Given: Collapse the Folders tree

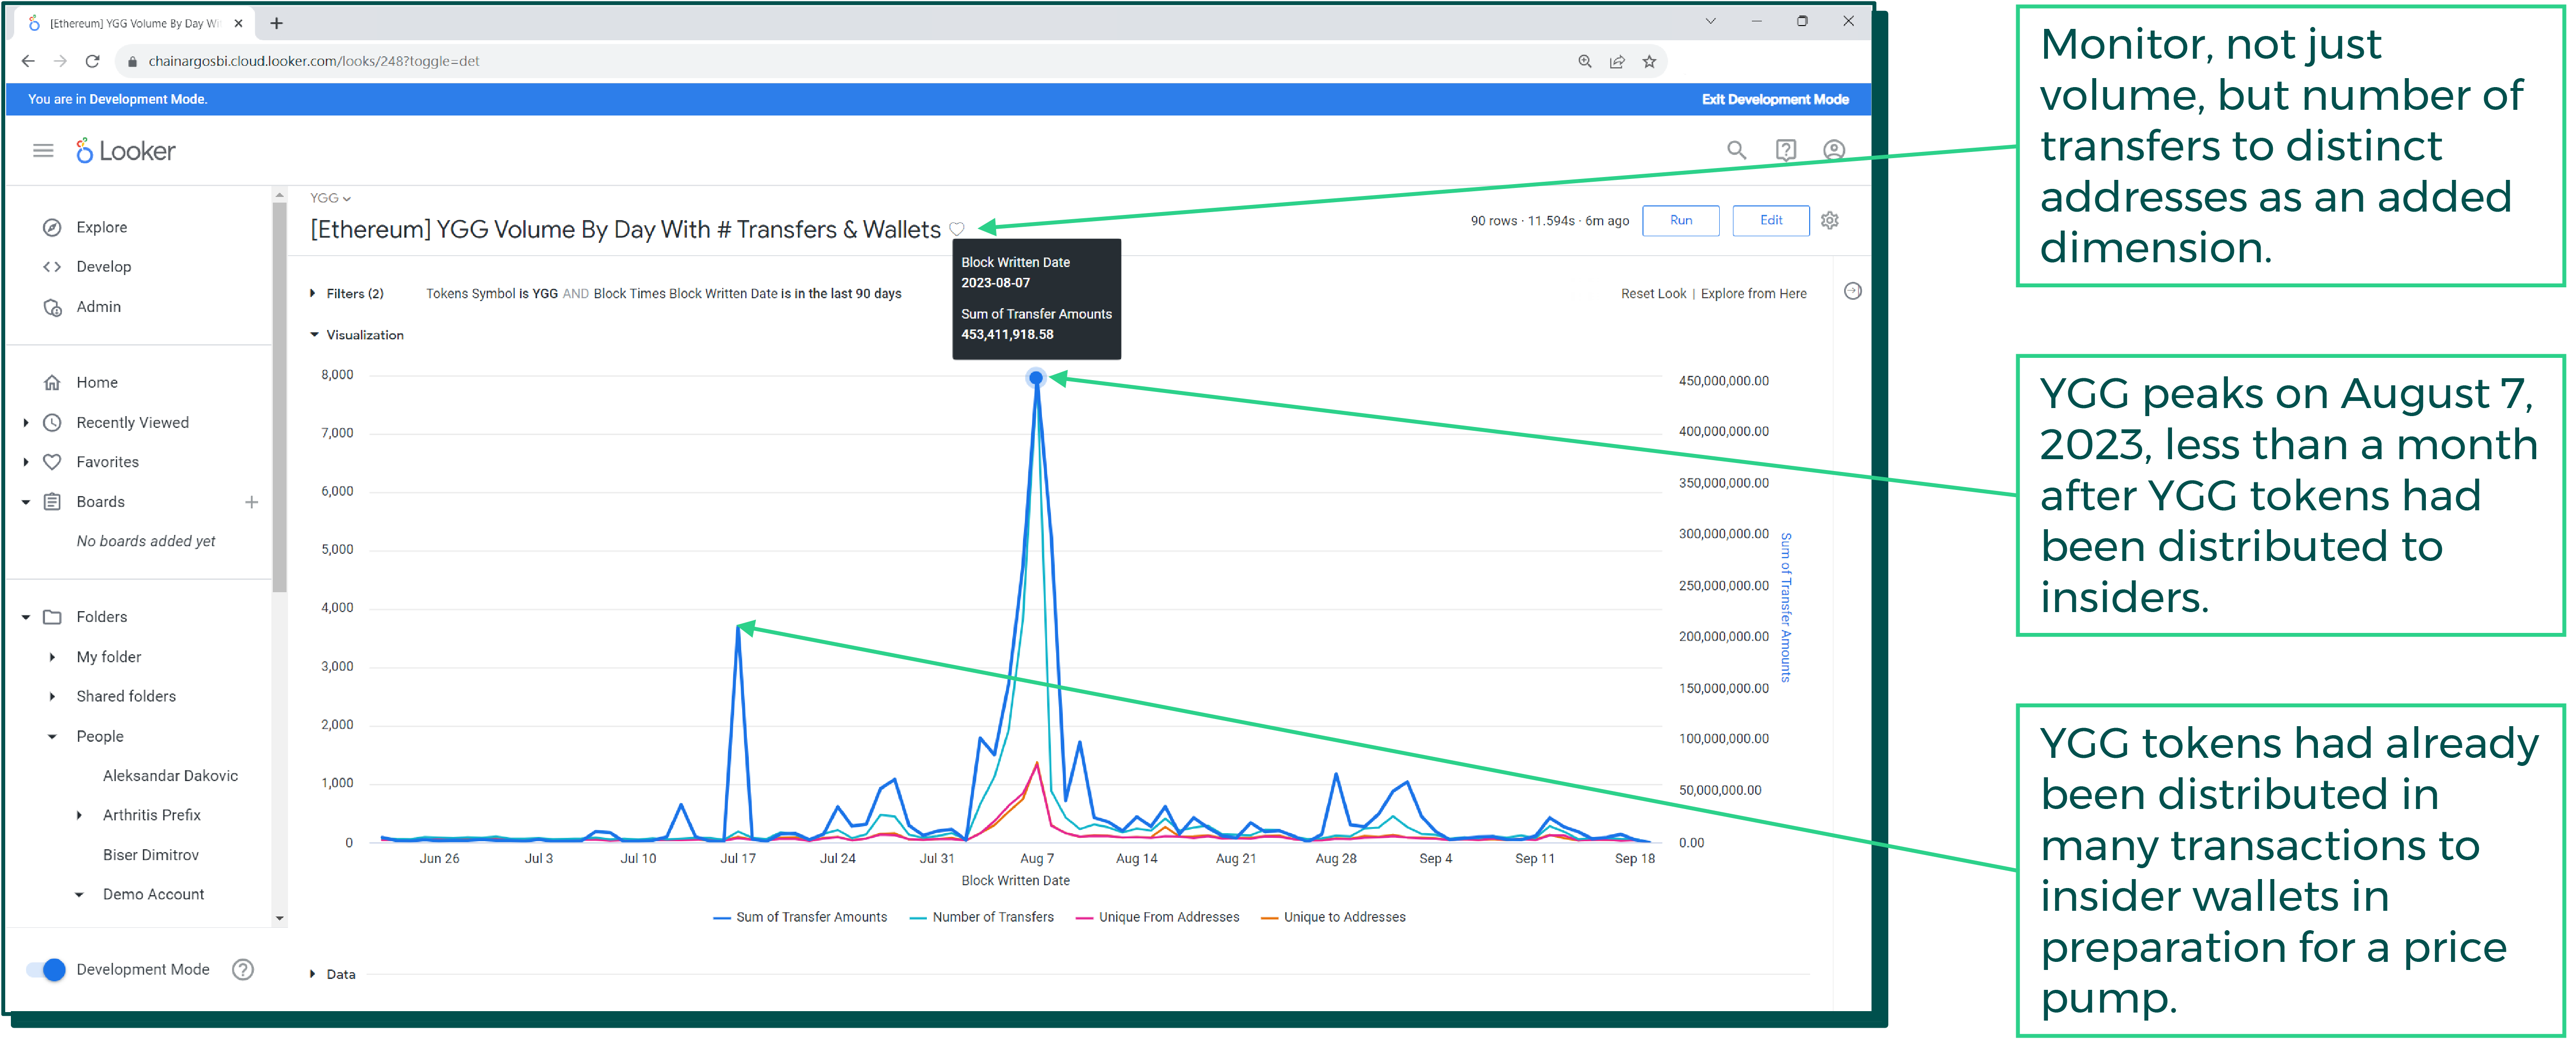Looking at the screenshot, I should (x=26, y=617).
